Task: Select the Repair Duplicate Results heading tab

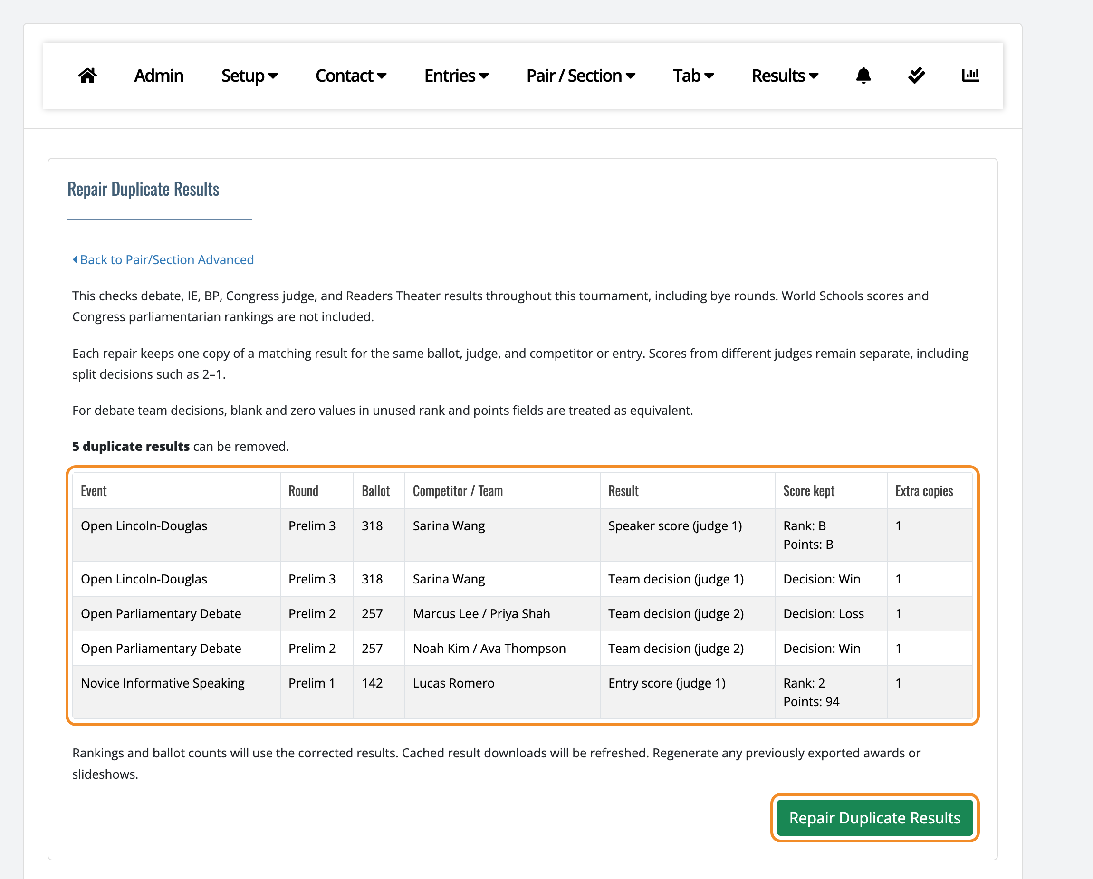Action: click(144, 189)
